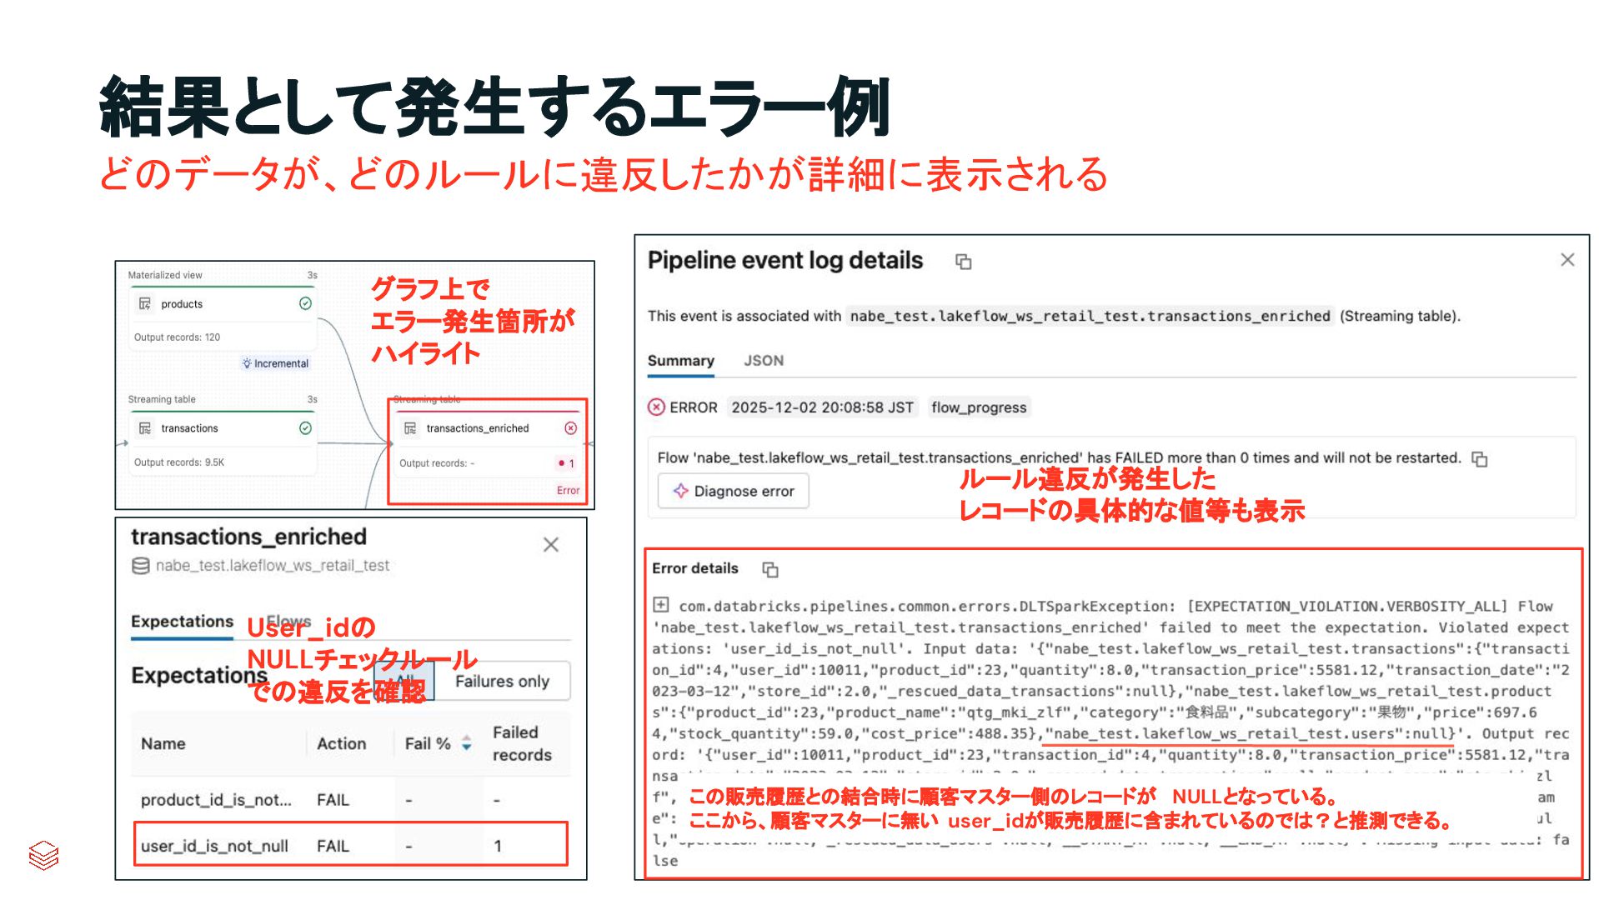1599x900 pixels.
Task: Click the Incremental badge under products
Action: click(275, 363)
